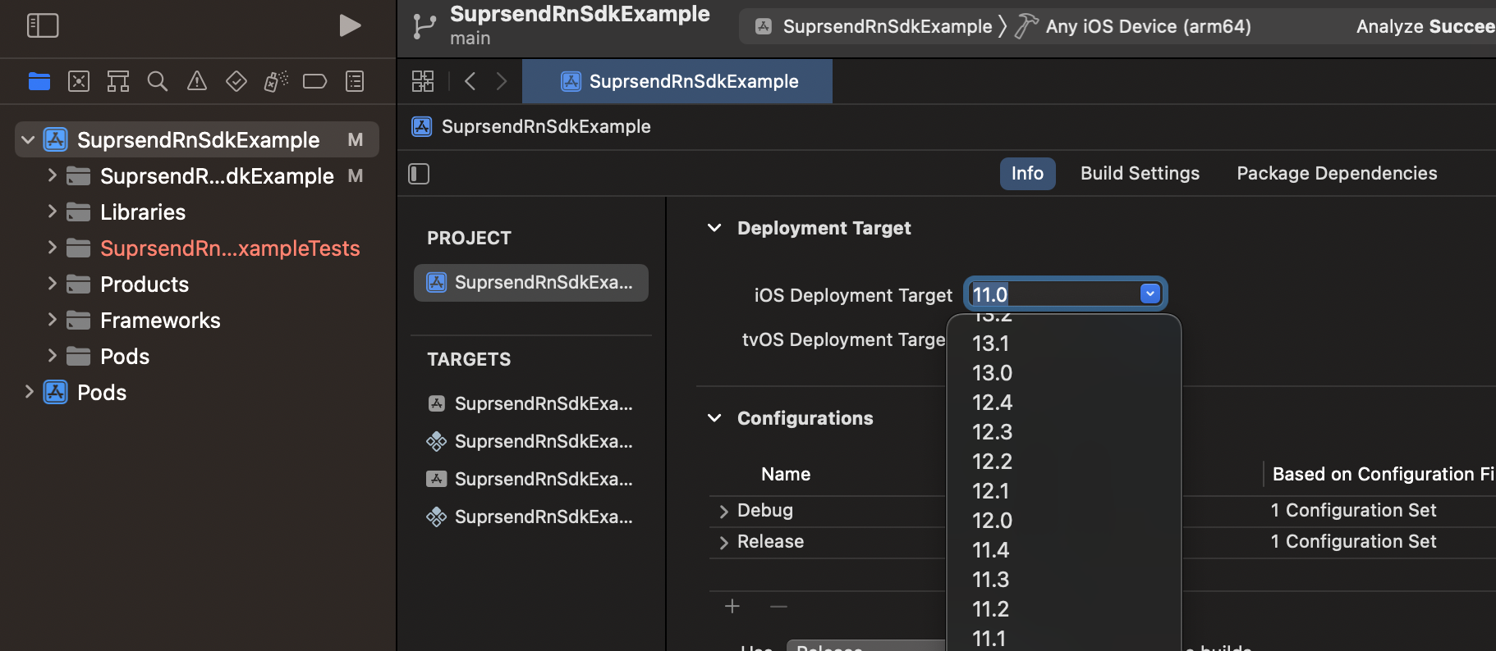Image resolution: width=1496 pixels, height=651 pixels.
Task: Expand the Pods project
Action: coord(29,392)
